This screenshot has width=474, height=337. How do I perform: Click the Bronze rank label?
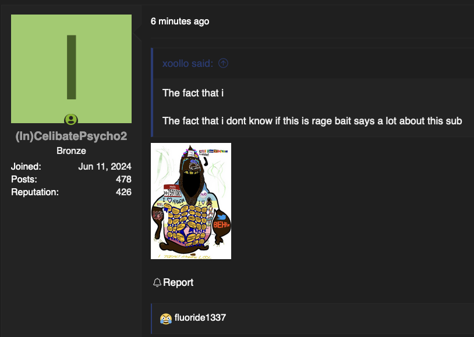tap(72, 151)
